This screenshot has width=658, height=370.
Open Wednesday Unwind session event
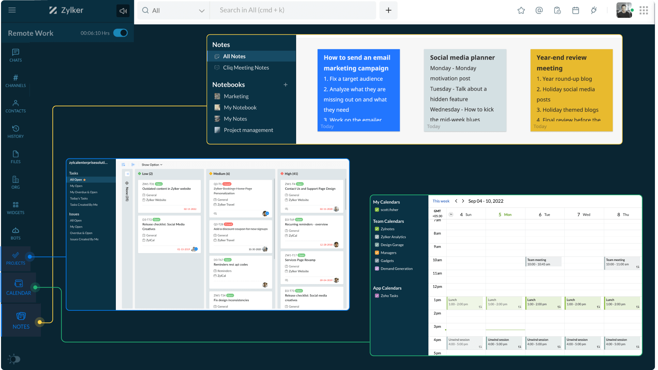click(583, 343)
